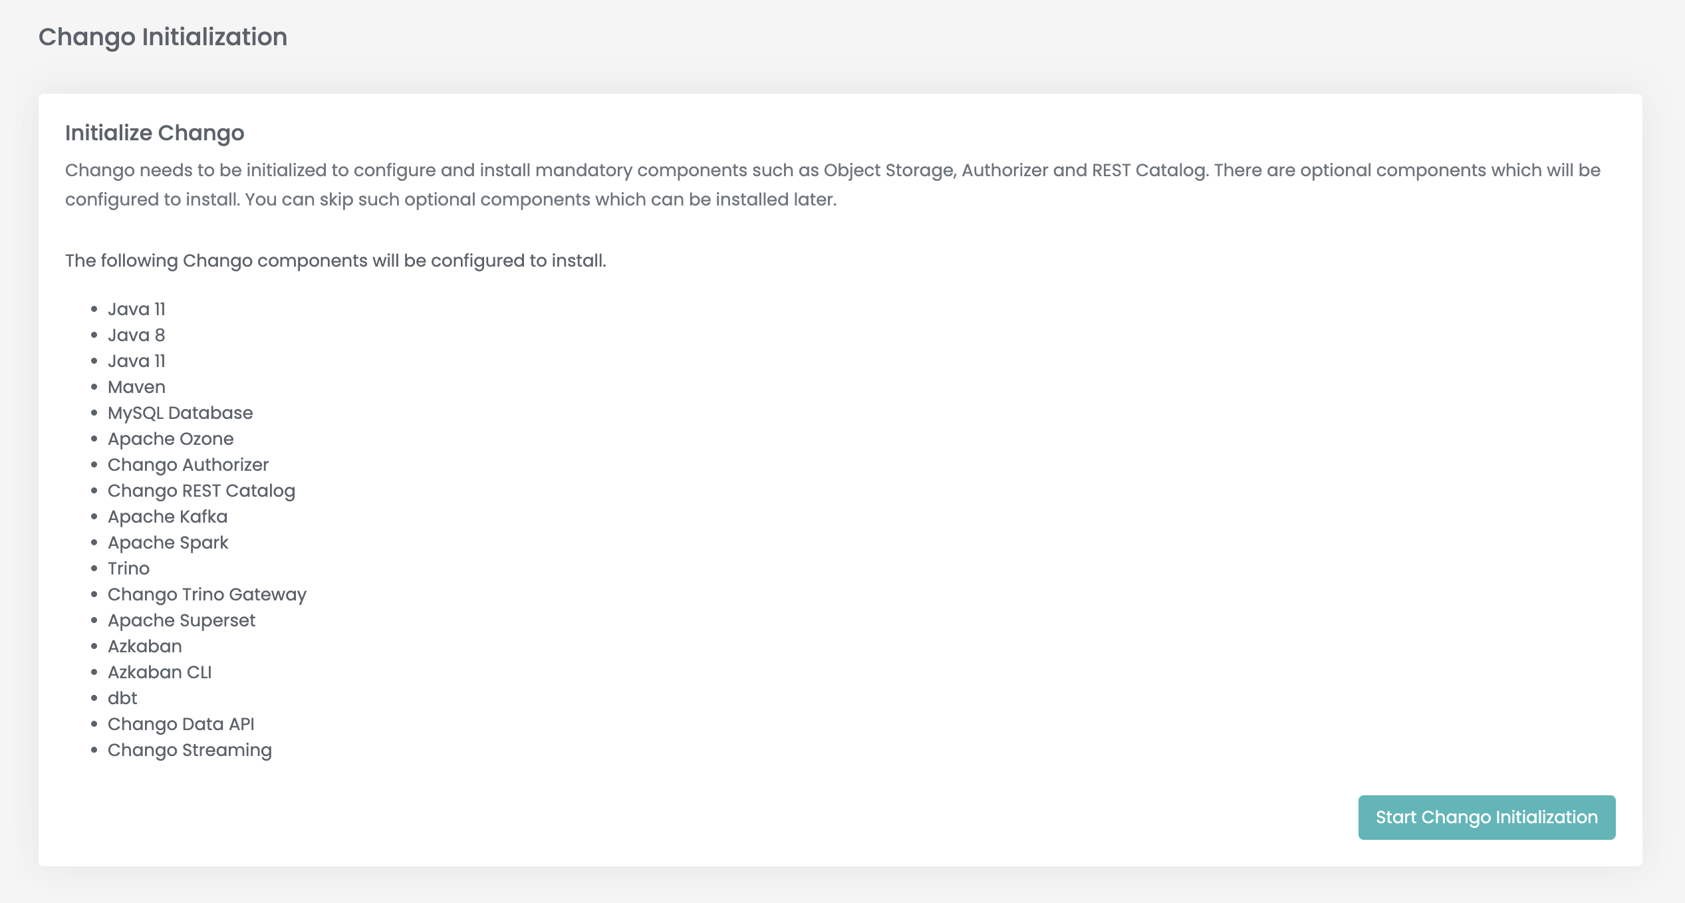Select the Java 8 list item
1685x903 pixels.
(136, 335)
